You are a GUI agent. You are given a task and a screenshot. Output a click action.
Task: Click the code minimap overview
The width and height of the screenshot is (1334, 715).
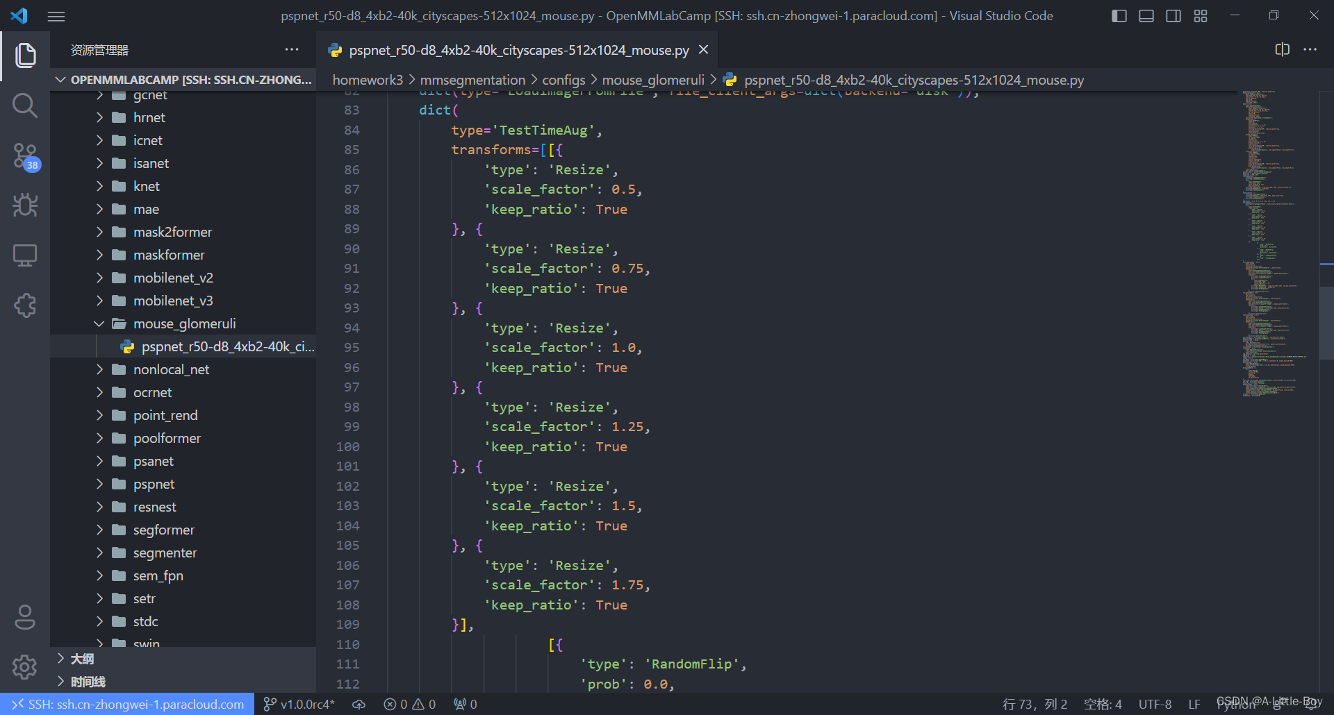point(1280,243)
